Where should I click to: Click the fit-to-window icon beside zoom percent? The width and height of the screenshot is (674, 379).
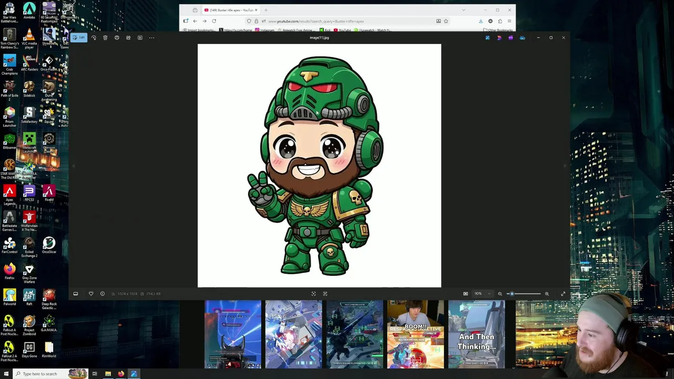[465, 294]
